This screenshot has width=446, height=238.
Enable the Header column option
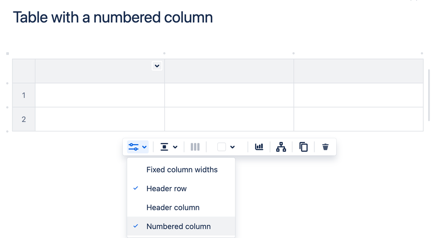tap(173, 208)
